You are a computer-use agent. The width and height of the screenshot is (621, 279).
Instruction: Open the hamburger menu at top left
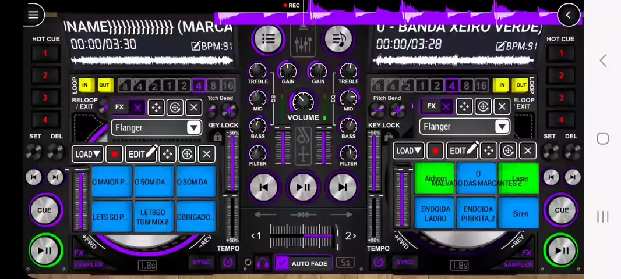pos(33,15)
